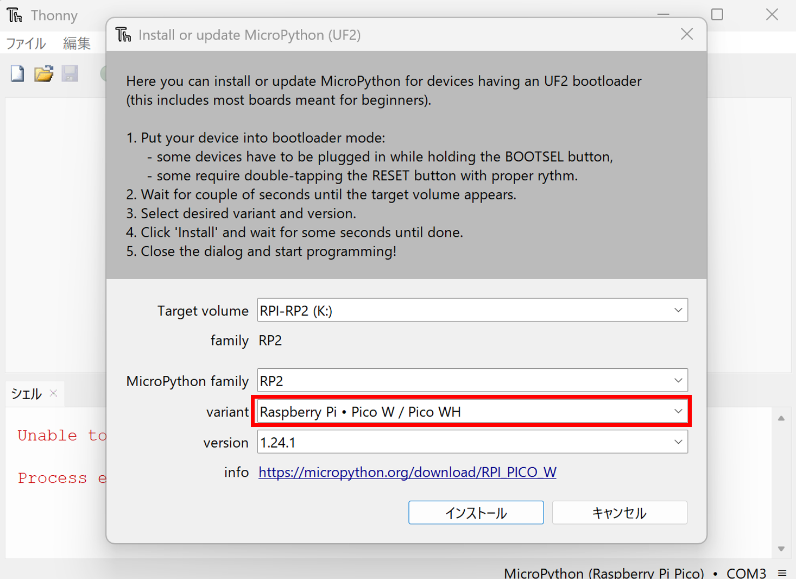Dismiss the UF2 dialog with the X icon

coord(686,34)
